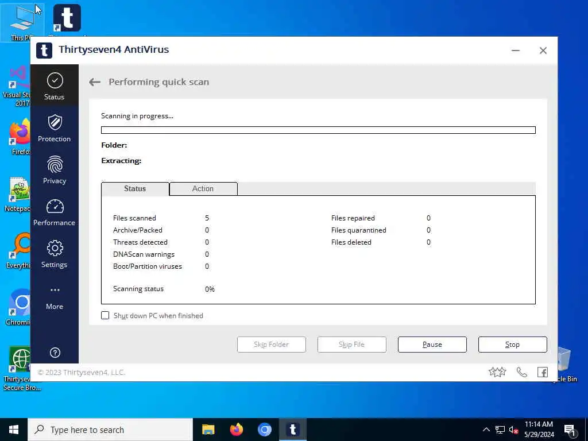588x441 pixels.
Task: Click the Scanning status 0% value
Action: [210, 289]
